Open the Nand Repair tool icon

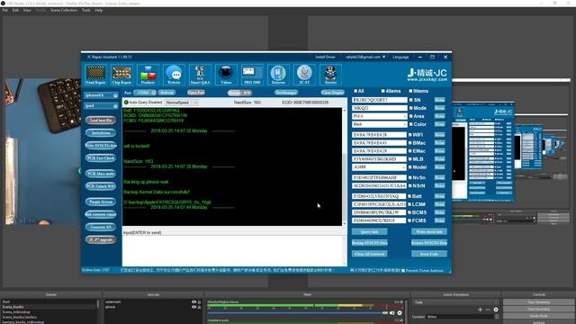coord(96,75)
